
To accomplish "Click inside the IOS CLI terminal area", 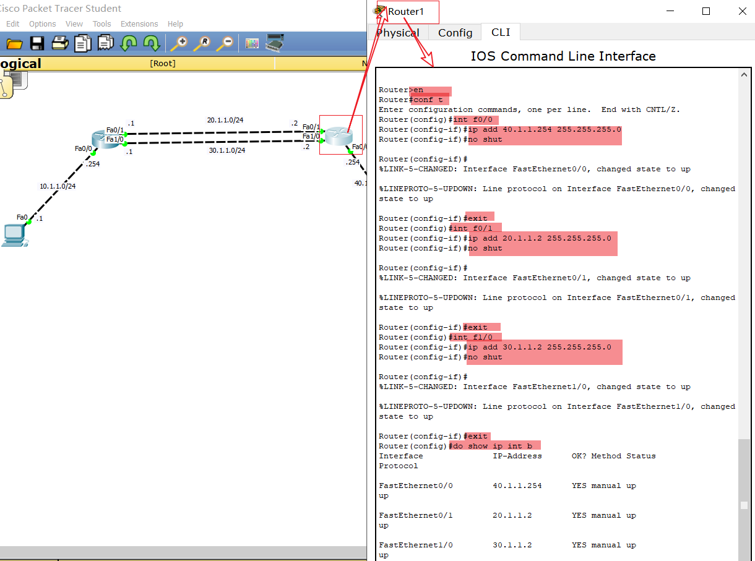I will 557,314.
